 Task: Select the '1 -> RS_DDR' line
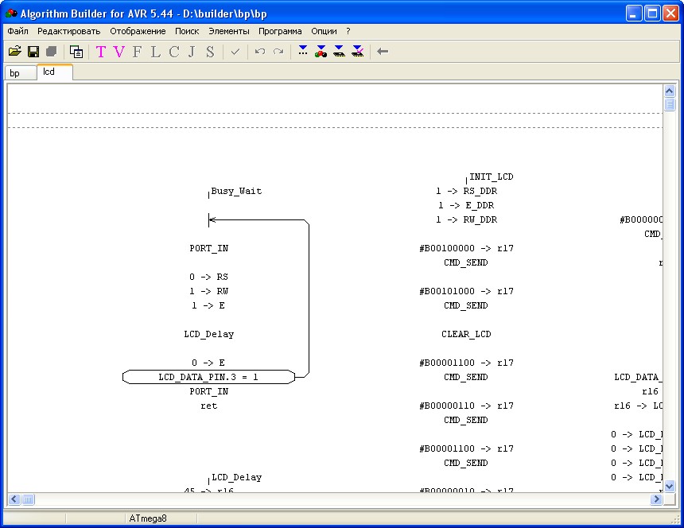(466, 191)
